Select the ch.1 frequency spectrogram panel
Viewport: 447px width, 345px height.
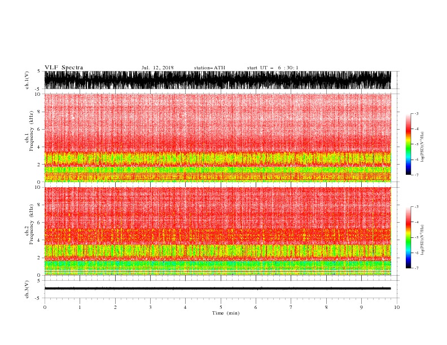click(218, 138)
